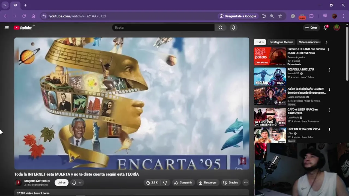Select the Videos relacionados chip
Image resolution: width=349 pixels, height=196 pixels.
(x=309, y=42)
